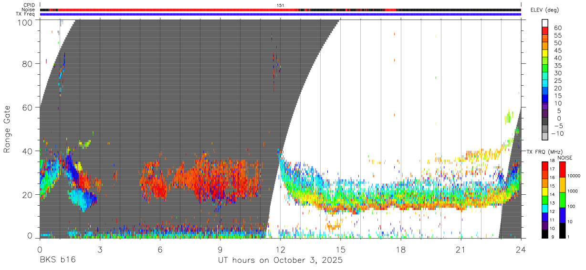Screen dimensions: 586x270
Task: Click the '−10' label on the elevation colorbar
Action: tap(556, 133)
